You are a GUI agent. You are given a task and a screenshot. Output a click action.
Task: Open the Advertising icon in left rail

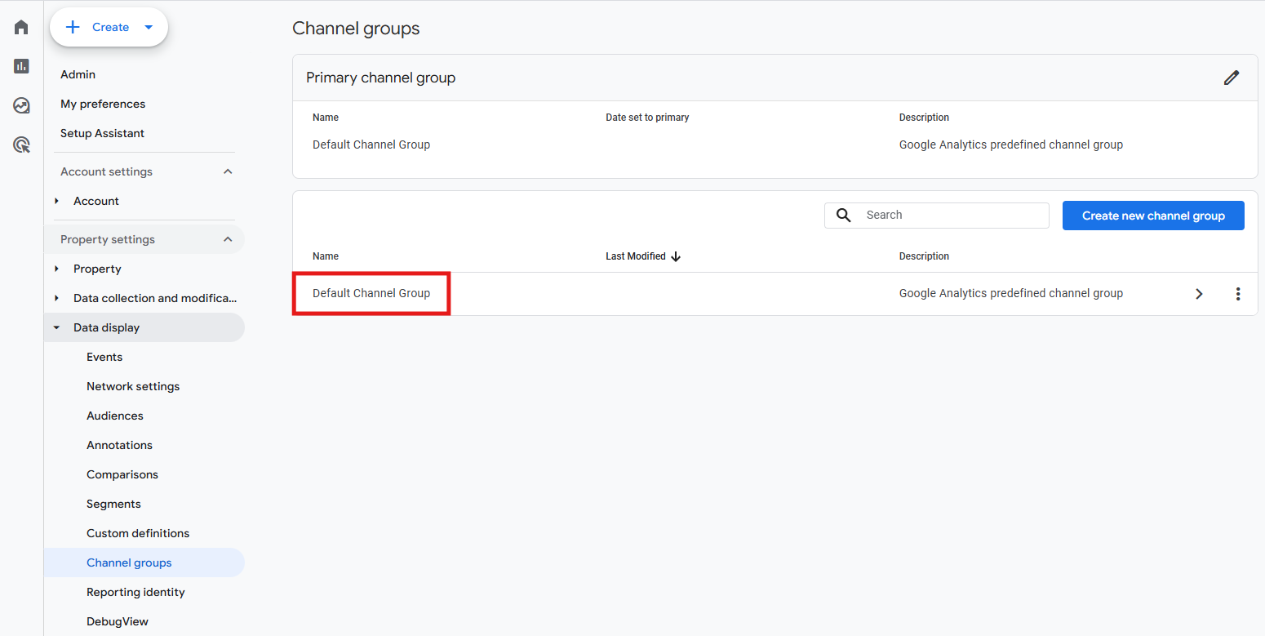pos(21,145)
